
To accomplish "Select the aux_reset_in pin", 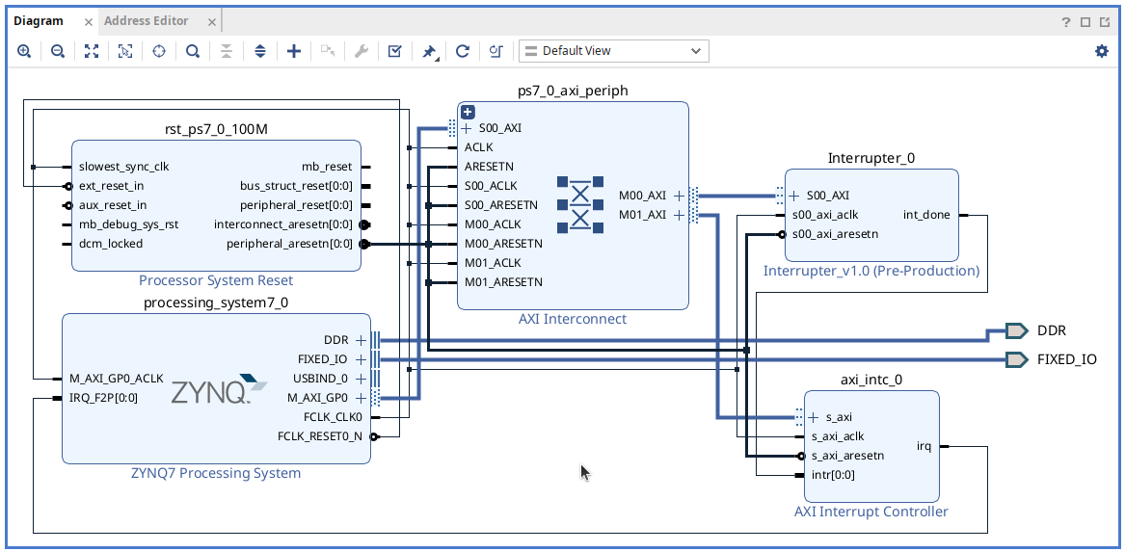I will point(113,205).
